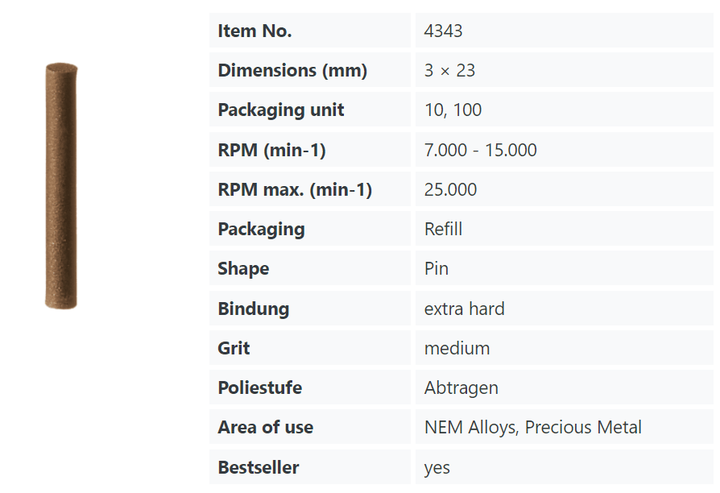Viewport: 720px width, 493px height.
Task: Click the brown polishing pin product image
Action: pos(61,185)
